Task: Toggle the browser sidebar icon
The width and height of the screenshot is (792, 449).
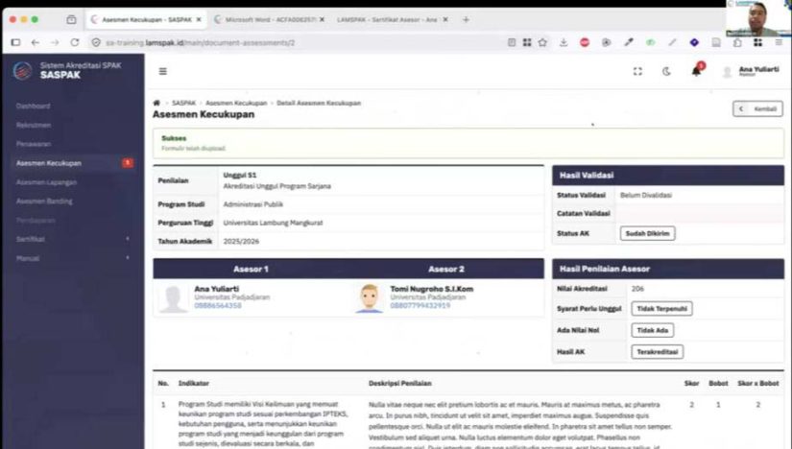Action: (15, 42)
